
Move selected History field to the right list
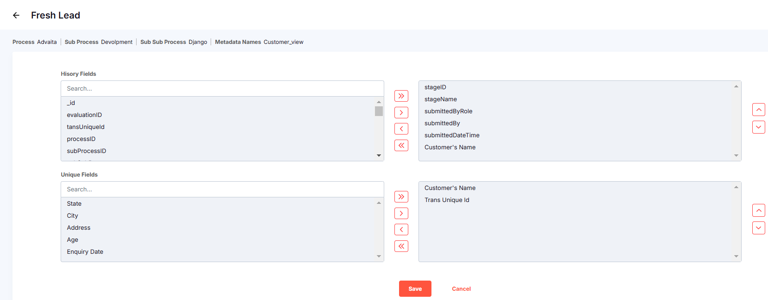pos(401,112)
